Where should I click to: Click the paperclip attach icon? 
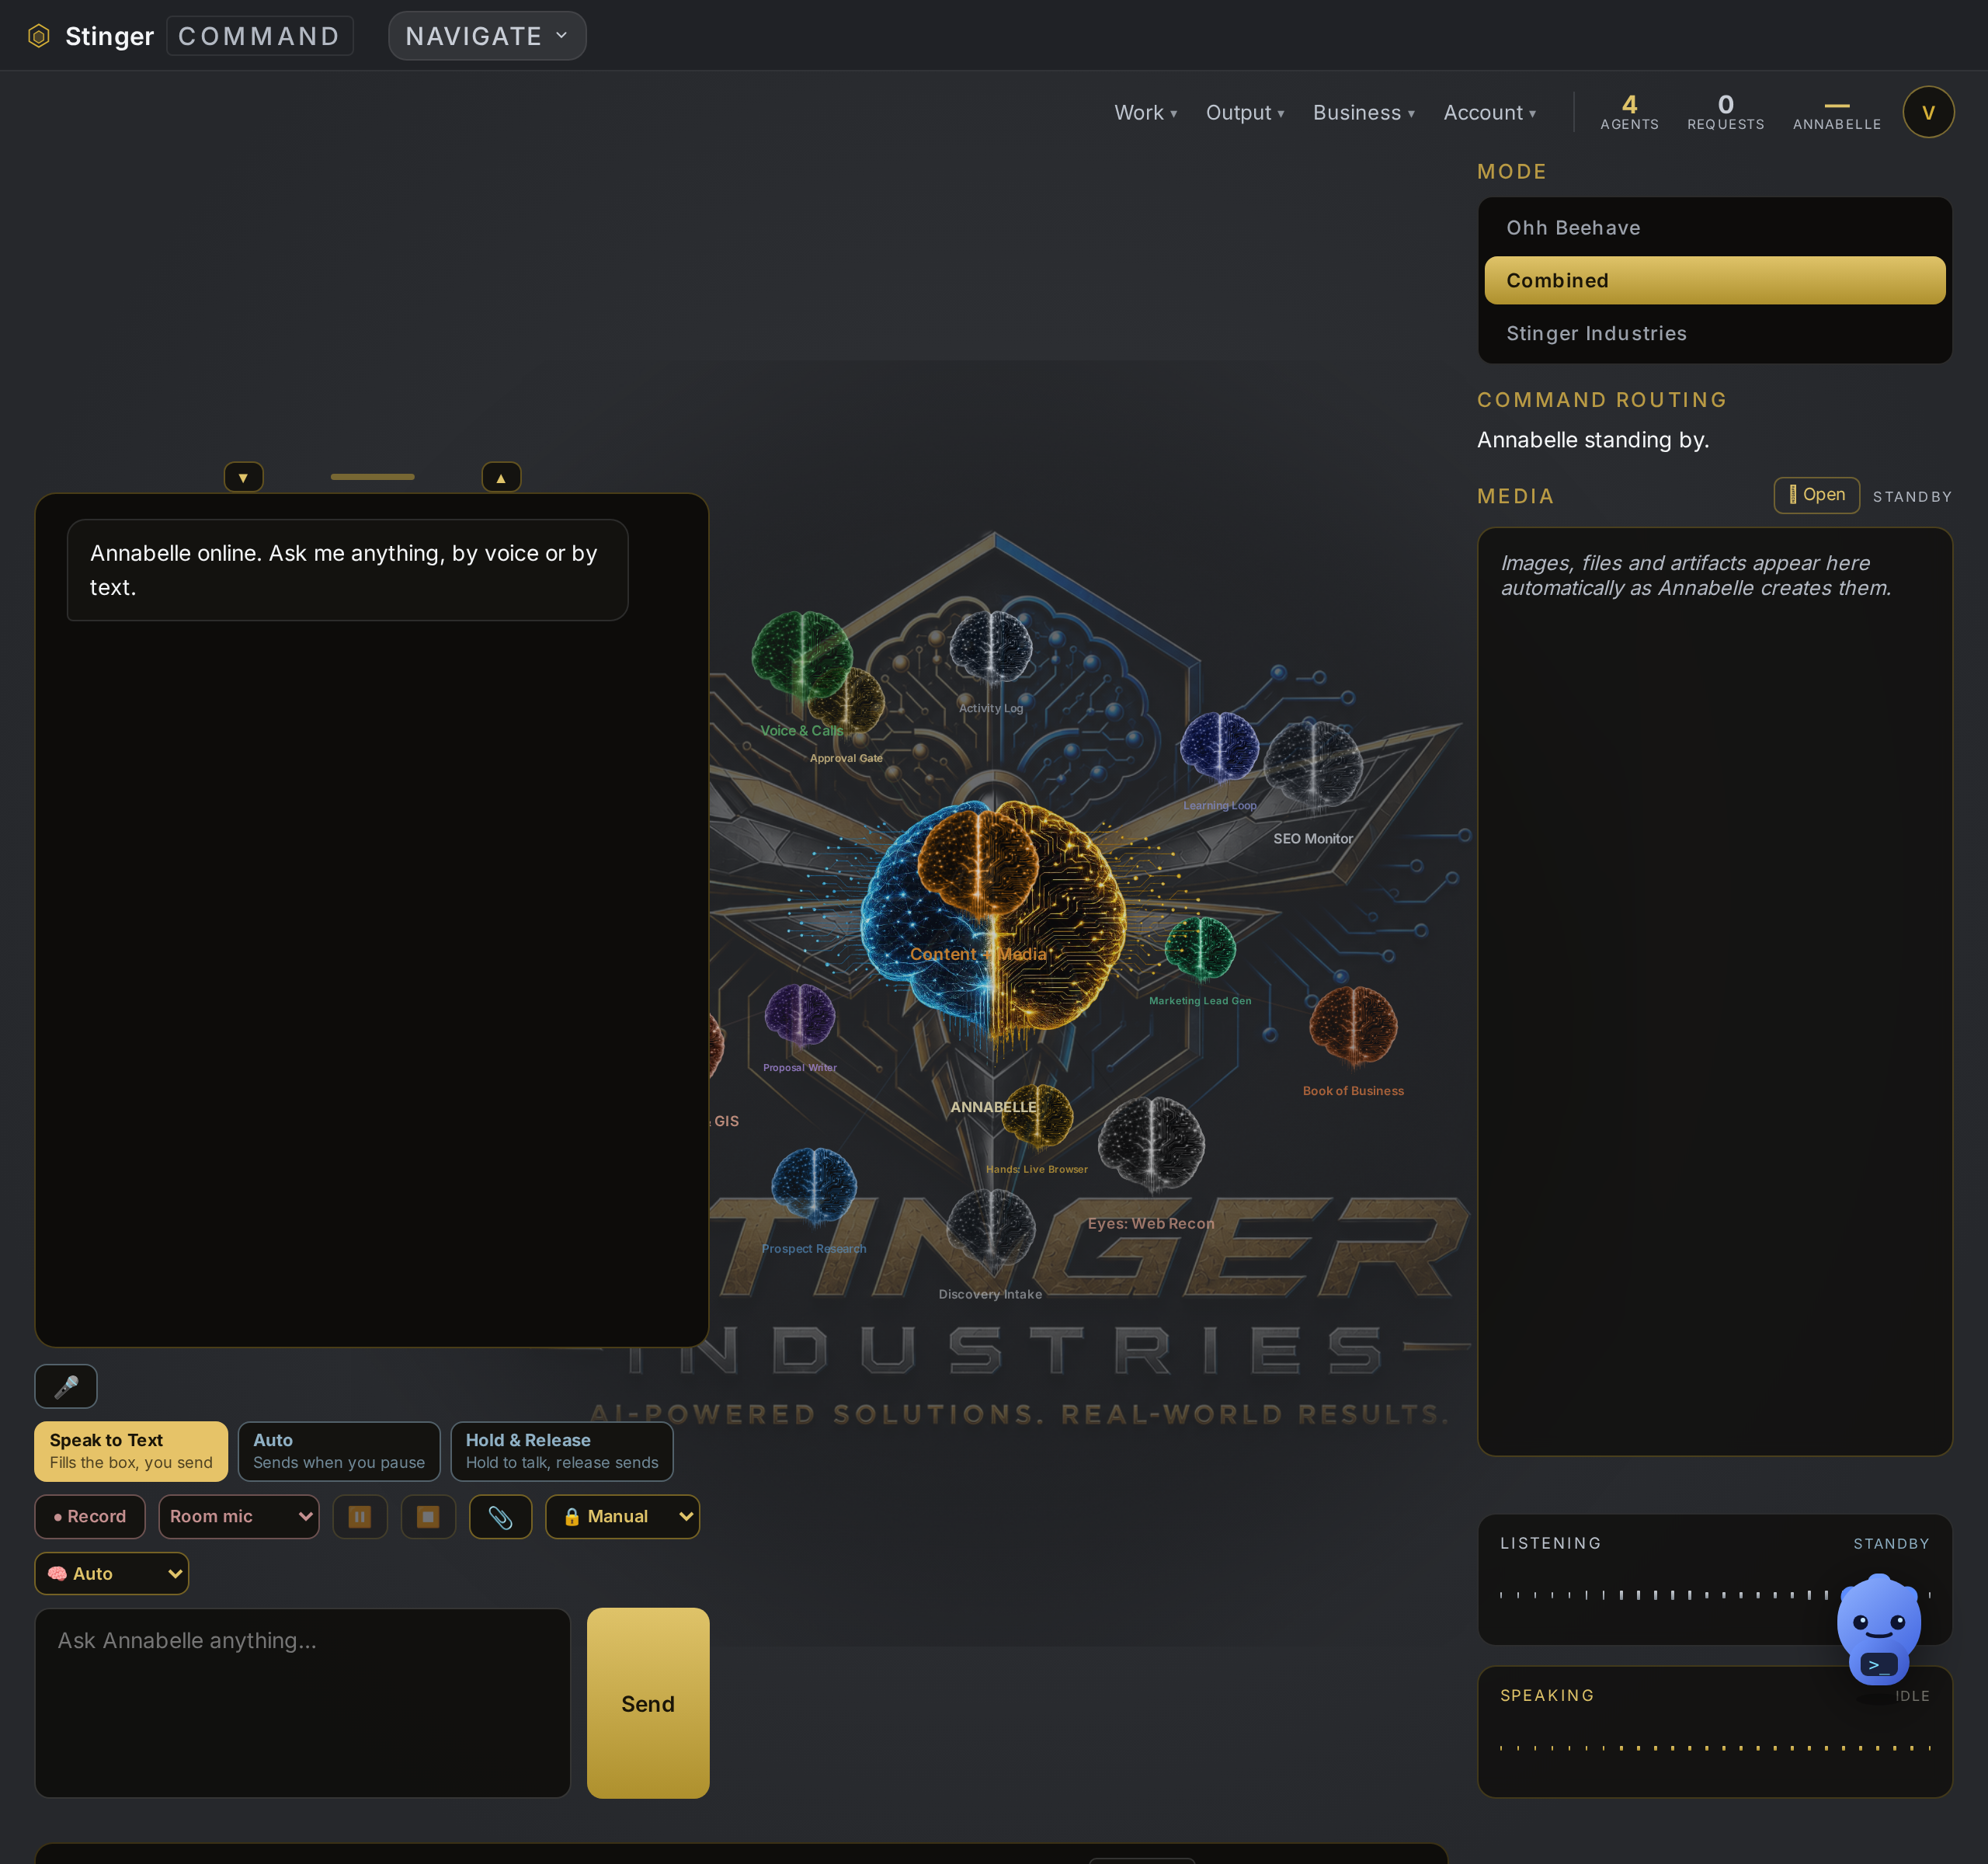[x=500, y=1516]
